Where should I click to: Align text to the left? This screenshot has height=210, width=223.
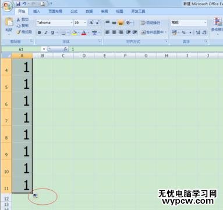107,32
